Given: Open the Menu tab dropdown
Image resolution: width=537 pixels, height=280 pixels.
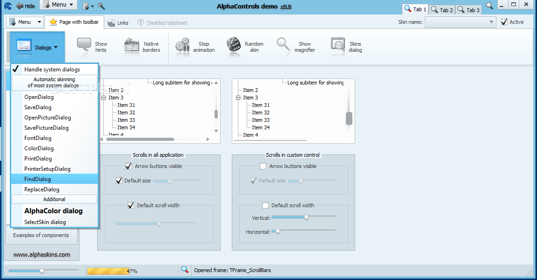Looking at the screenshot, I should point(25,22).
